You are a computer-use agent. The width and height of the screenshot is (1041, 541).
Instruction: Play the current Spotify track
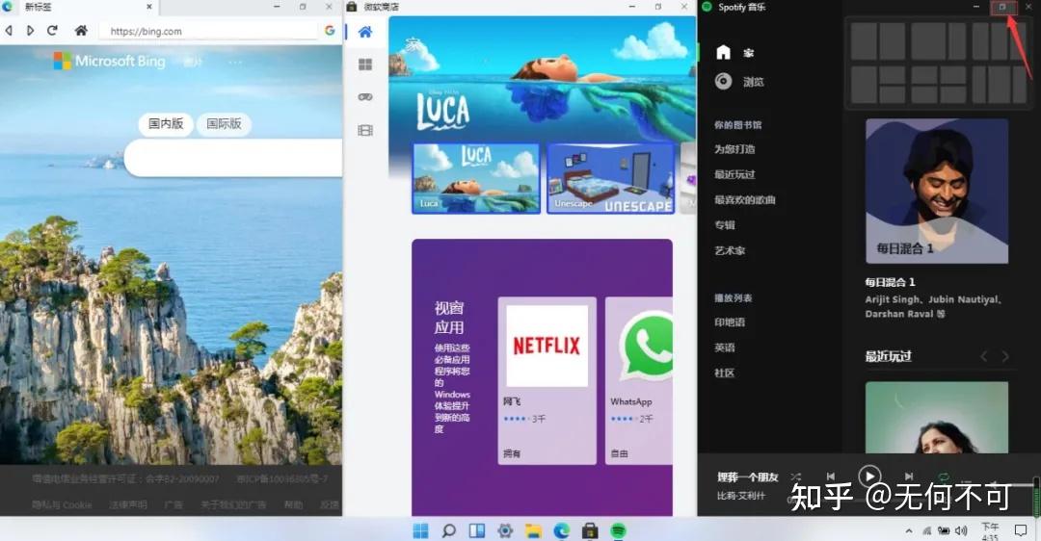point(869,477)
